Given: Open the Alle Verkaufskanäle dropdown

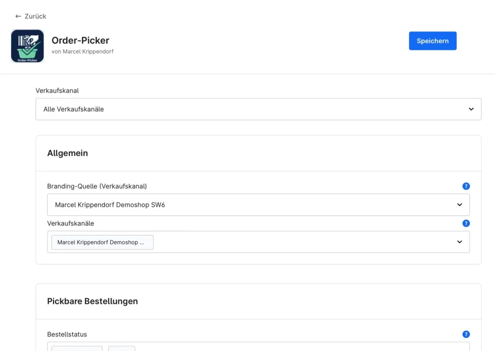Looking at the screenshot, I should [258, 109].
